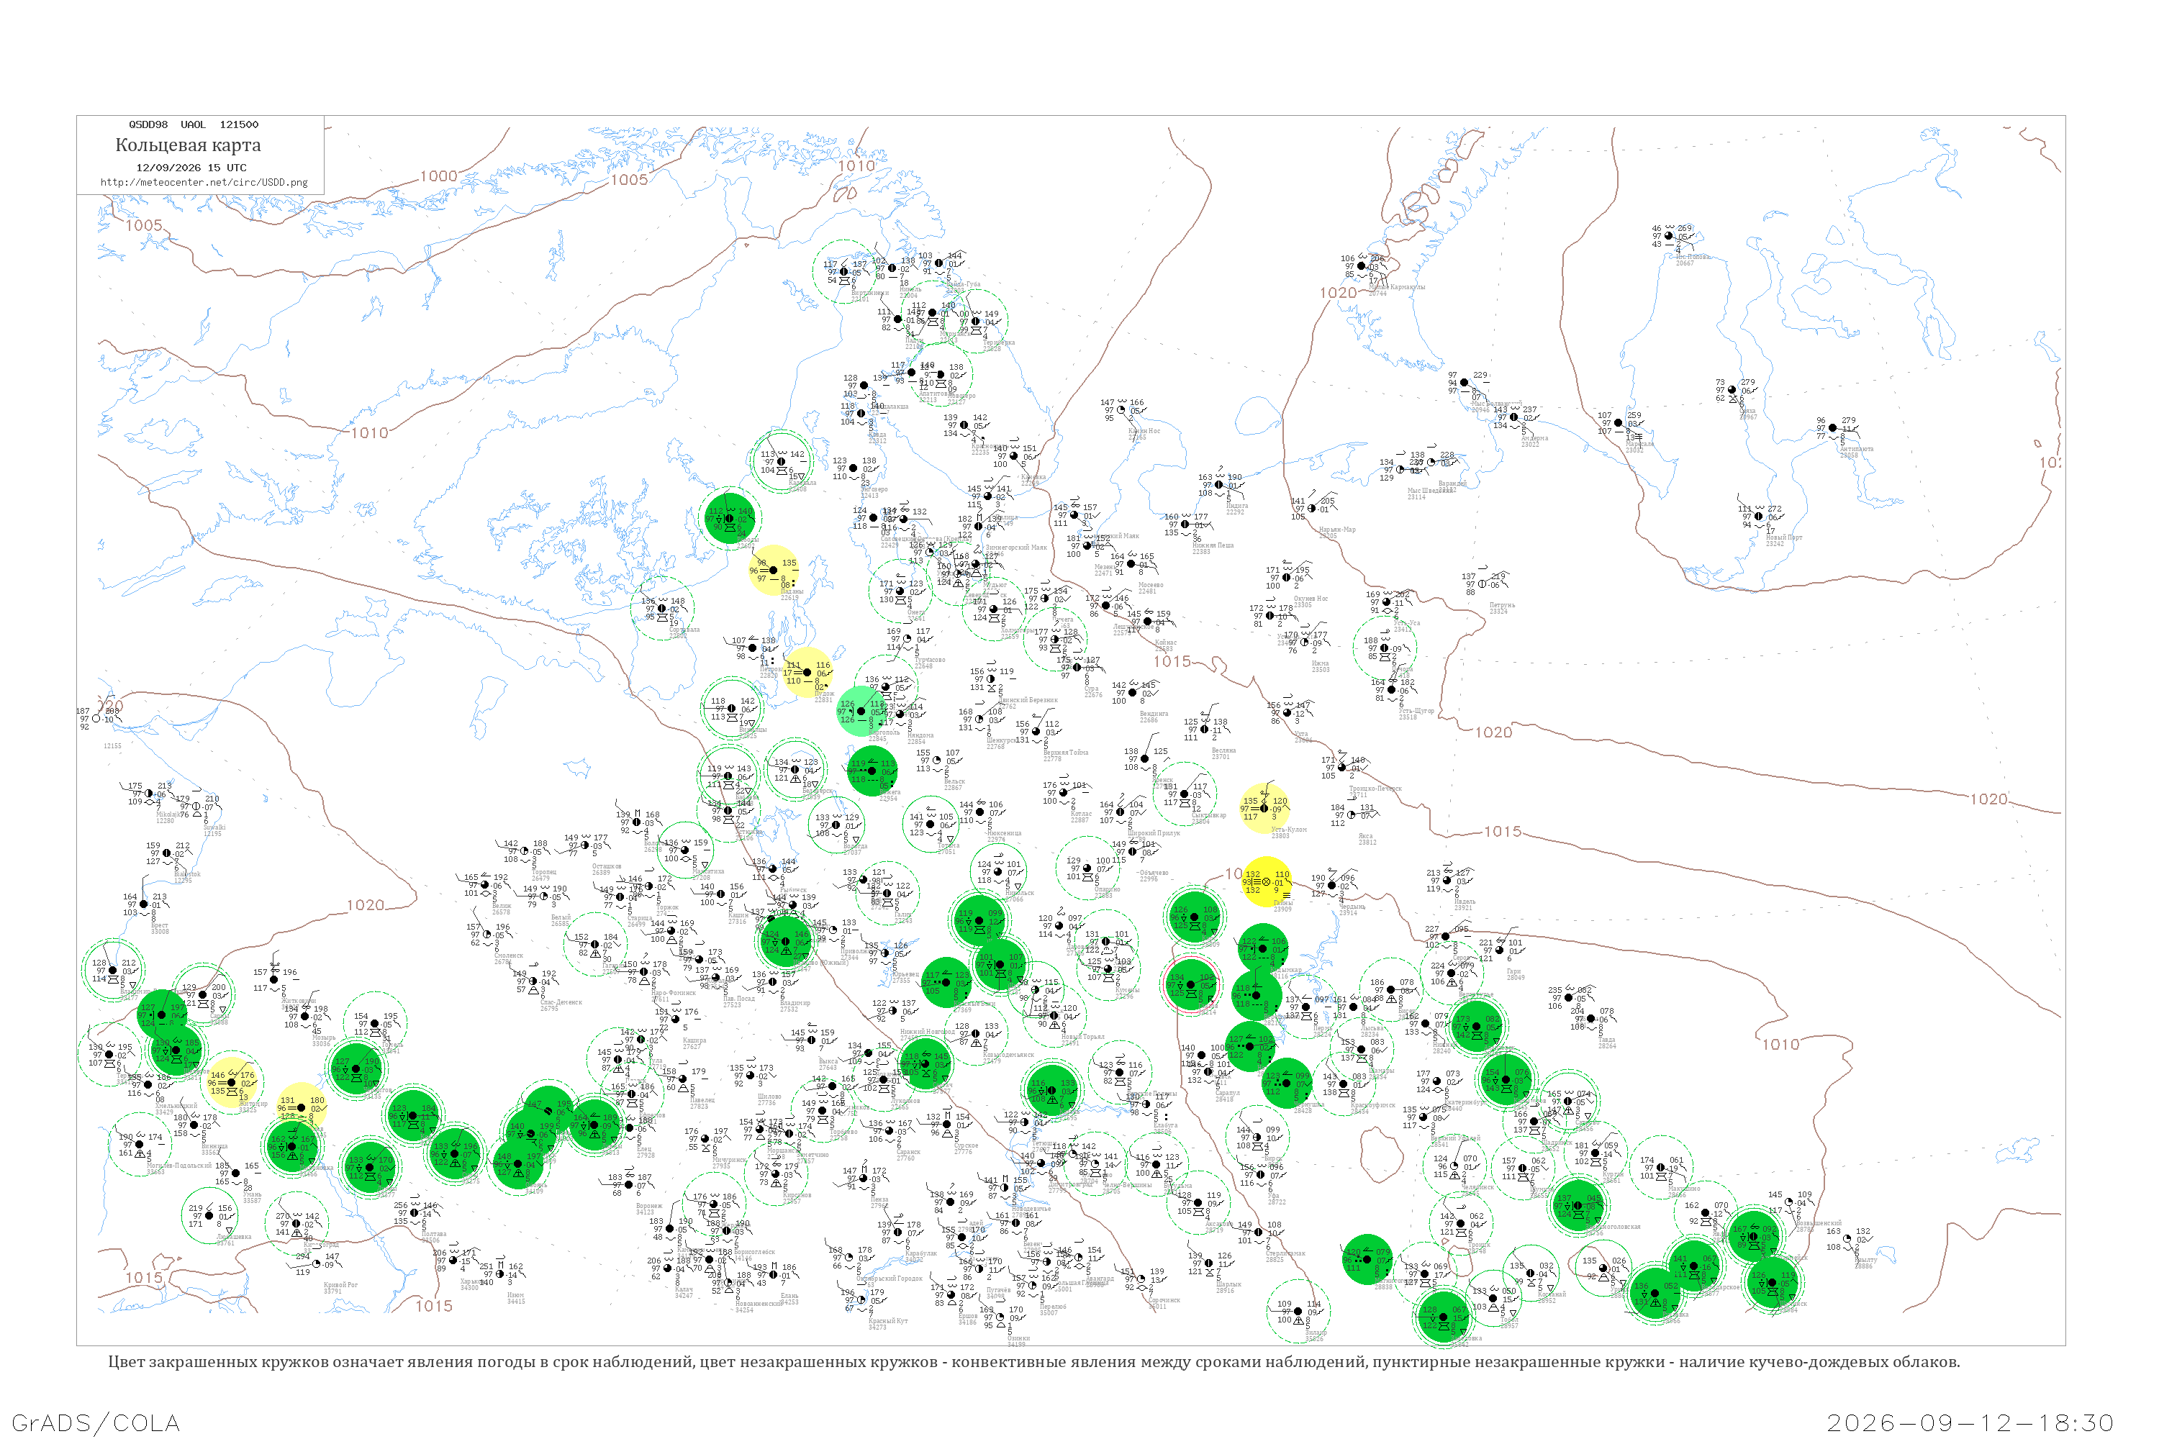
Task: Select the pale yellow Усть-Кулом station marker
Action: click(x=1264, y=809)
